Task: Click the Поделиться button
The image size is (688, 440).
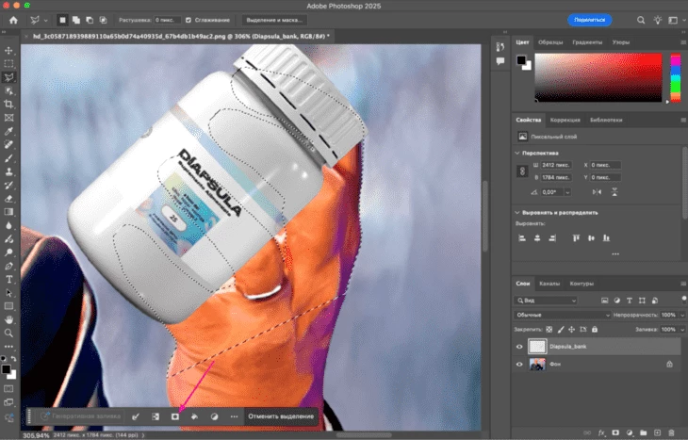Action: [x=589, y=20]
